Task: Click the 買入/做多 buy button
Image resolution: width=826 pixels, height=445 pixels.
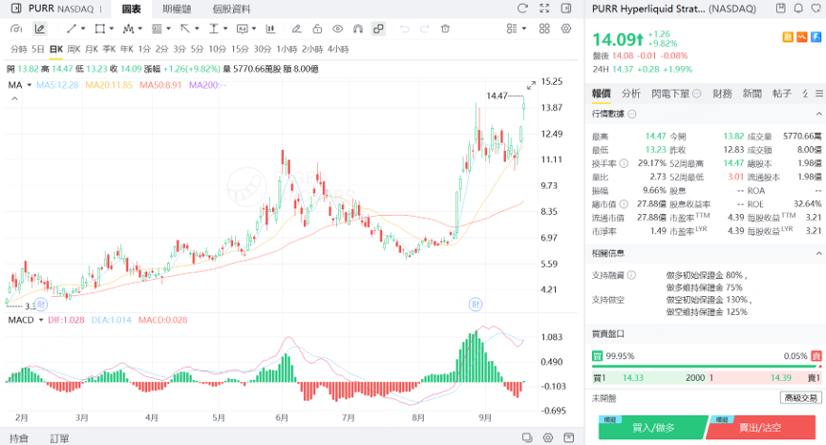Action: click(x=653, y=427)
